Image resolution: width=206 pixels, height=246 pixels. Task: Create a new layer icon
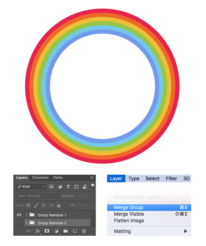coord(75,231)
